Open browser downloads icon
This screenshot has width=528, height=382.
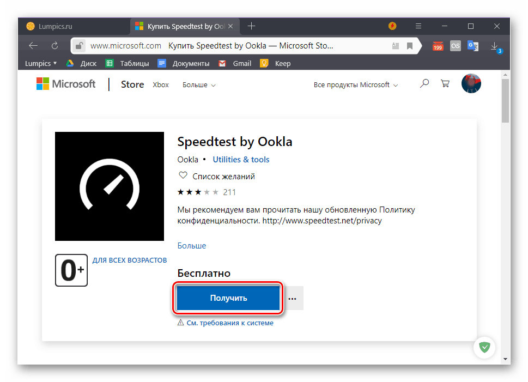coord(494,46)
